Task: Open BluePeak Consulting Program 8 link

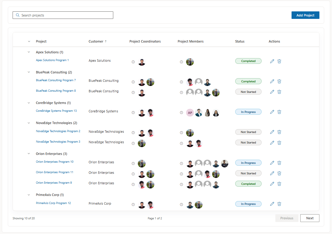Action: pos(56,91)
